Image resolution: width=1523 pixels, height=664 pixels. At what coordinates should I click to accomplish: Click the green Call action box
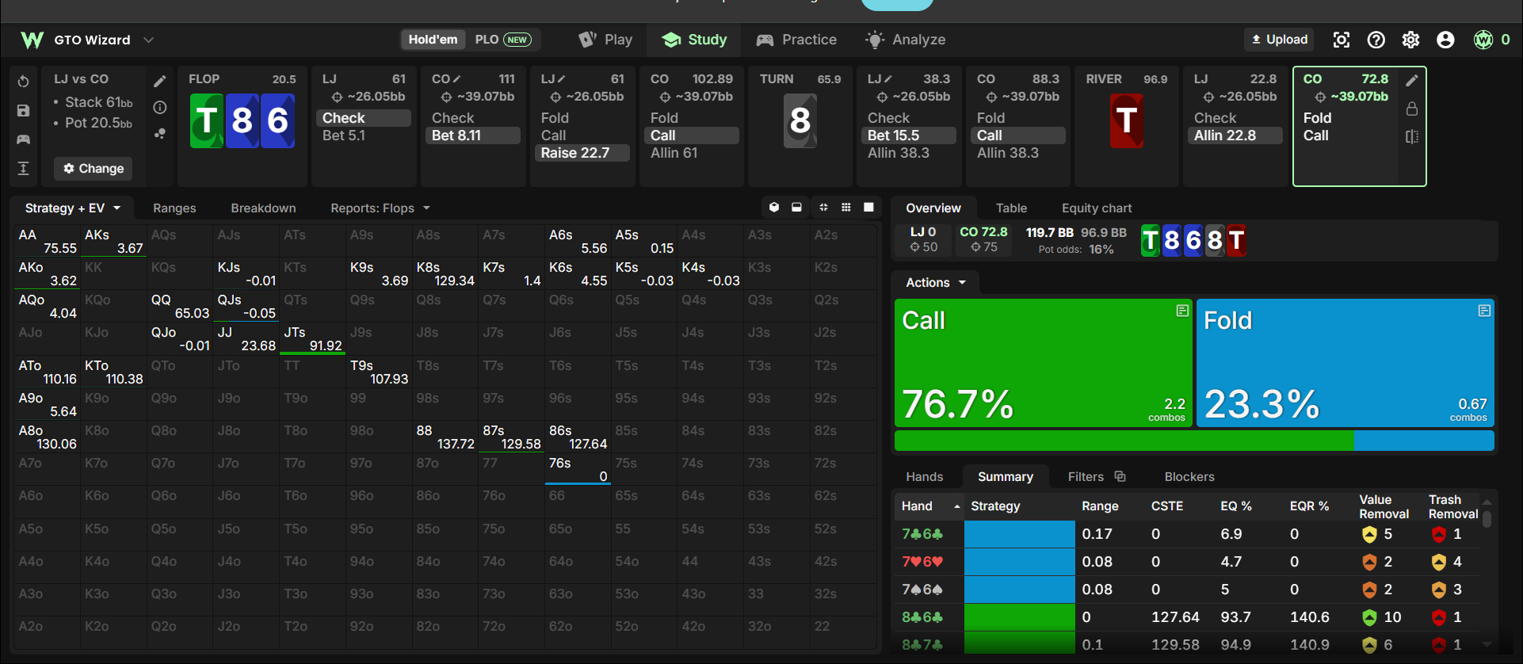pos(1044,363)
